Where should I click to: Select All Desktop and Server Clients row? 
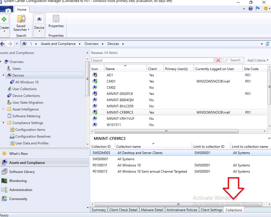coord(181,153)
